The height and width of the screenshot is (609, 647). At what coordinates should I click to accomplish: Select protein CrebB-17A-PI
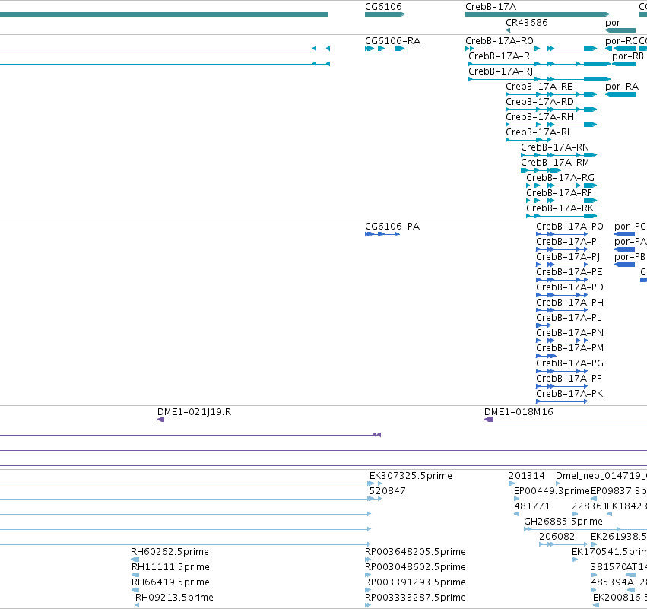coord(567,242)
